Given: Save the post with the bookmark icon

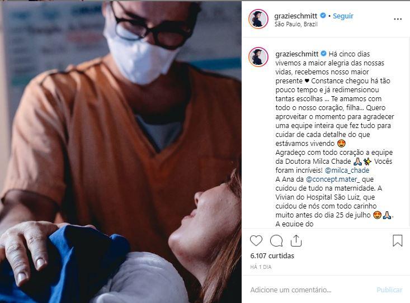Looking at the screenshot, I should point(398,240).
